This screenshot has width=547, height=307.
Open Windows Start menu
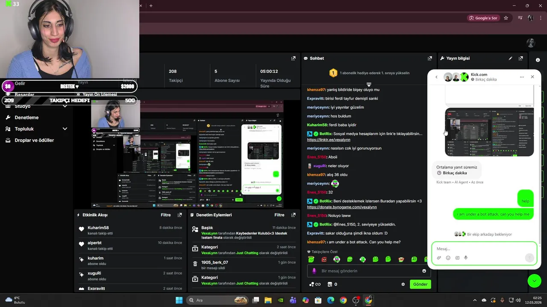coord(179,300)
